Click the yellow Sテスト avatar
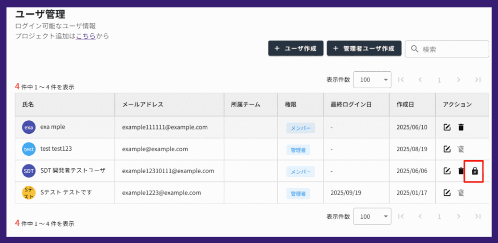Viewport: 498px width, 243px height. (29, 193)
